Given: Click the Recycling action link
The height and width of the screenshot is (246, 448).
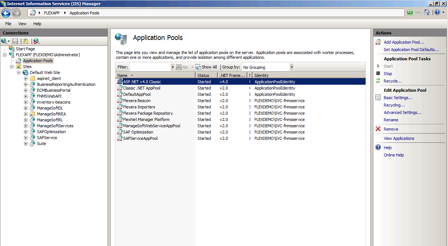Looking at the screenshot, I should [x=394, y=105].
